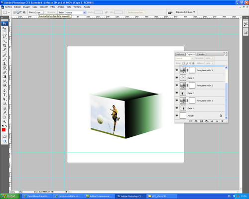
Task: Select the History Brush tool
Action: click(4, 68)
